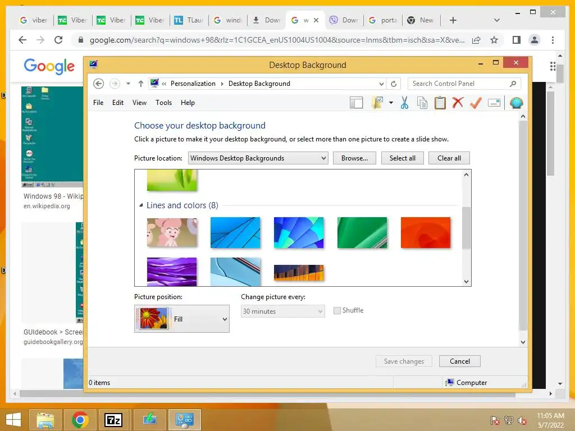The width and height of the screenshot is (575, 431).
Task: Select the purple waves wallpaper thumbnail
Action: click(172, 272)
